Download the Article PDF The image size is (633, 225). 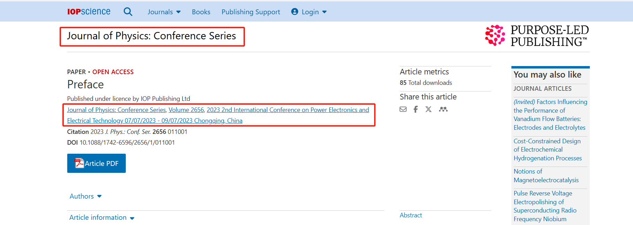coord(97,163)
